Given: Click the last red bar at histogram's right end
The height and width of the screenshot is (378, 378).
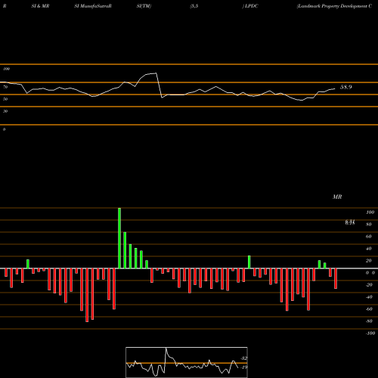Looking at the screenshot, I should coord(336,278).
